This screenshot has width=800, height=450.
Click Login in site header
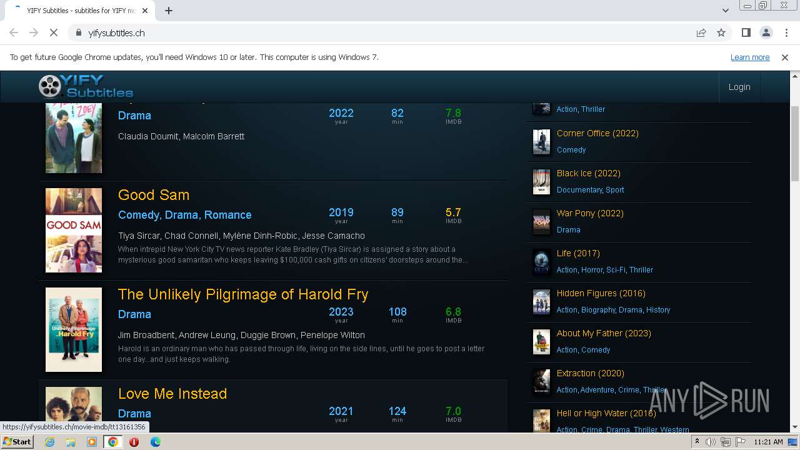pos(739,87)
